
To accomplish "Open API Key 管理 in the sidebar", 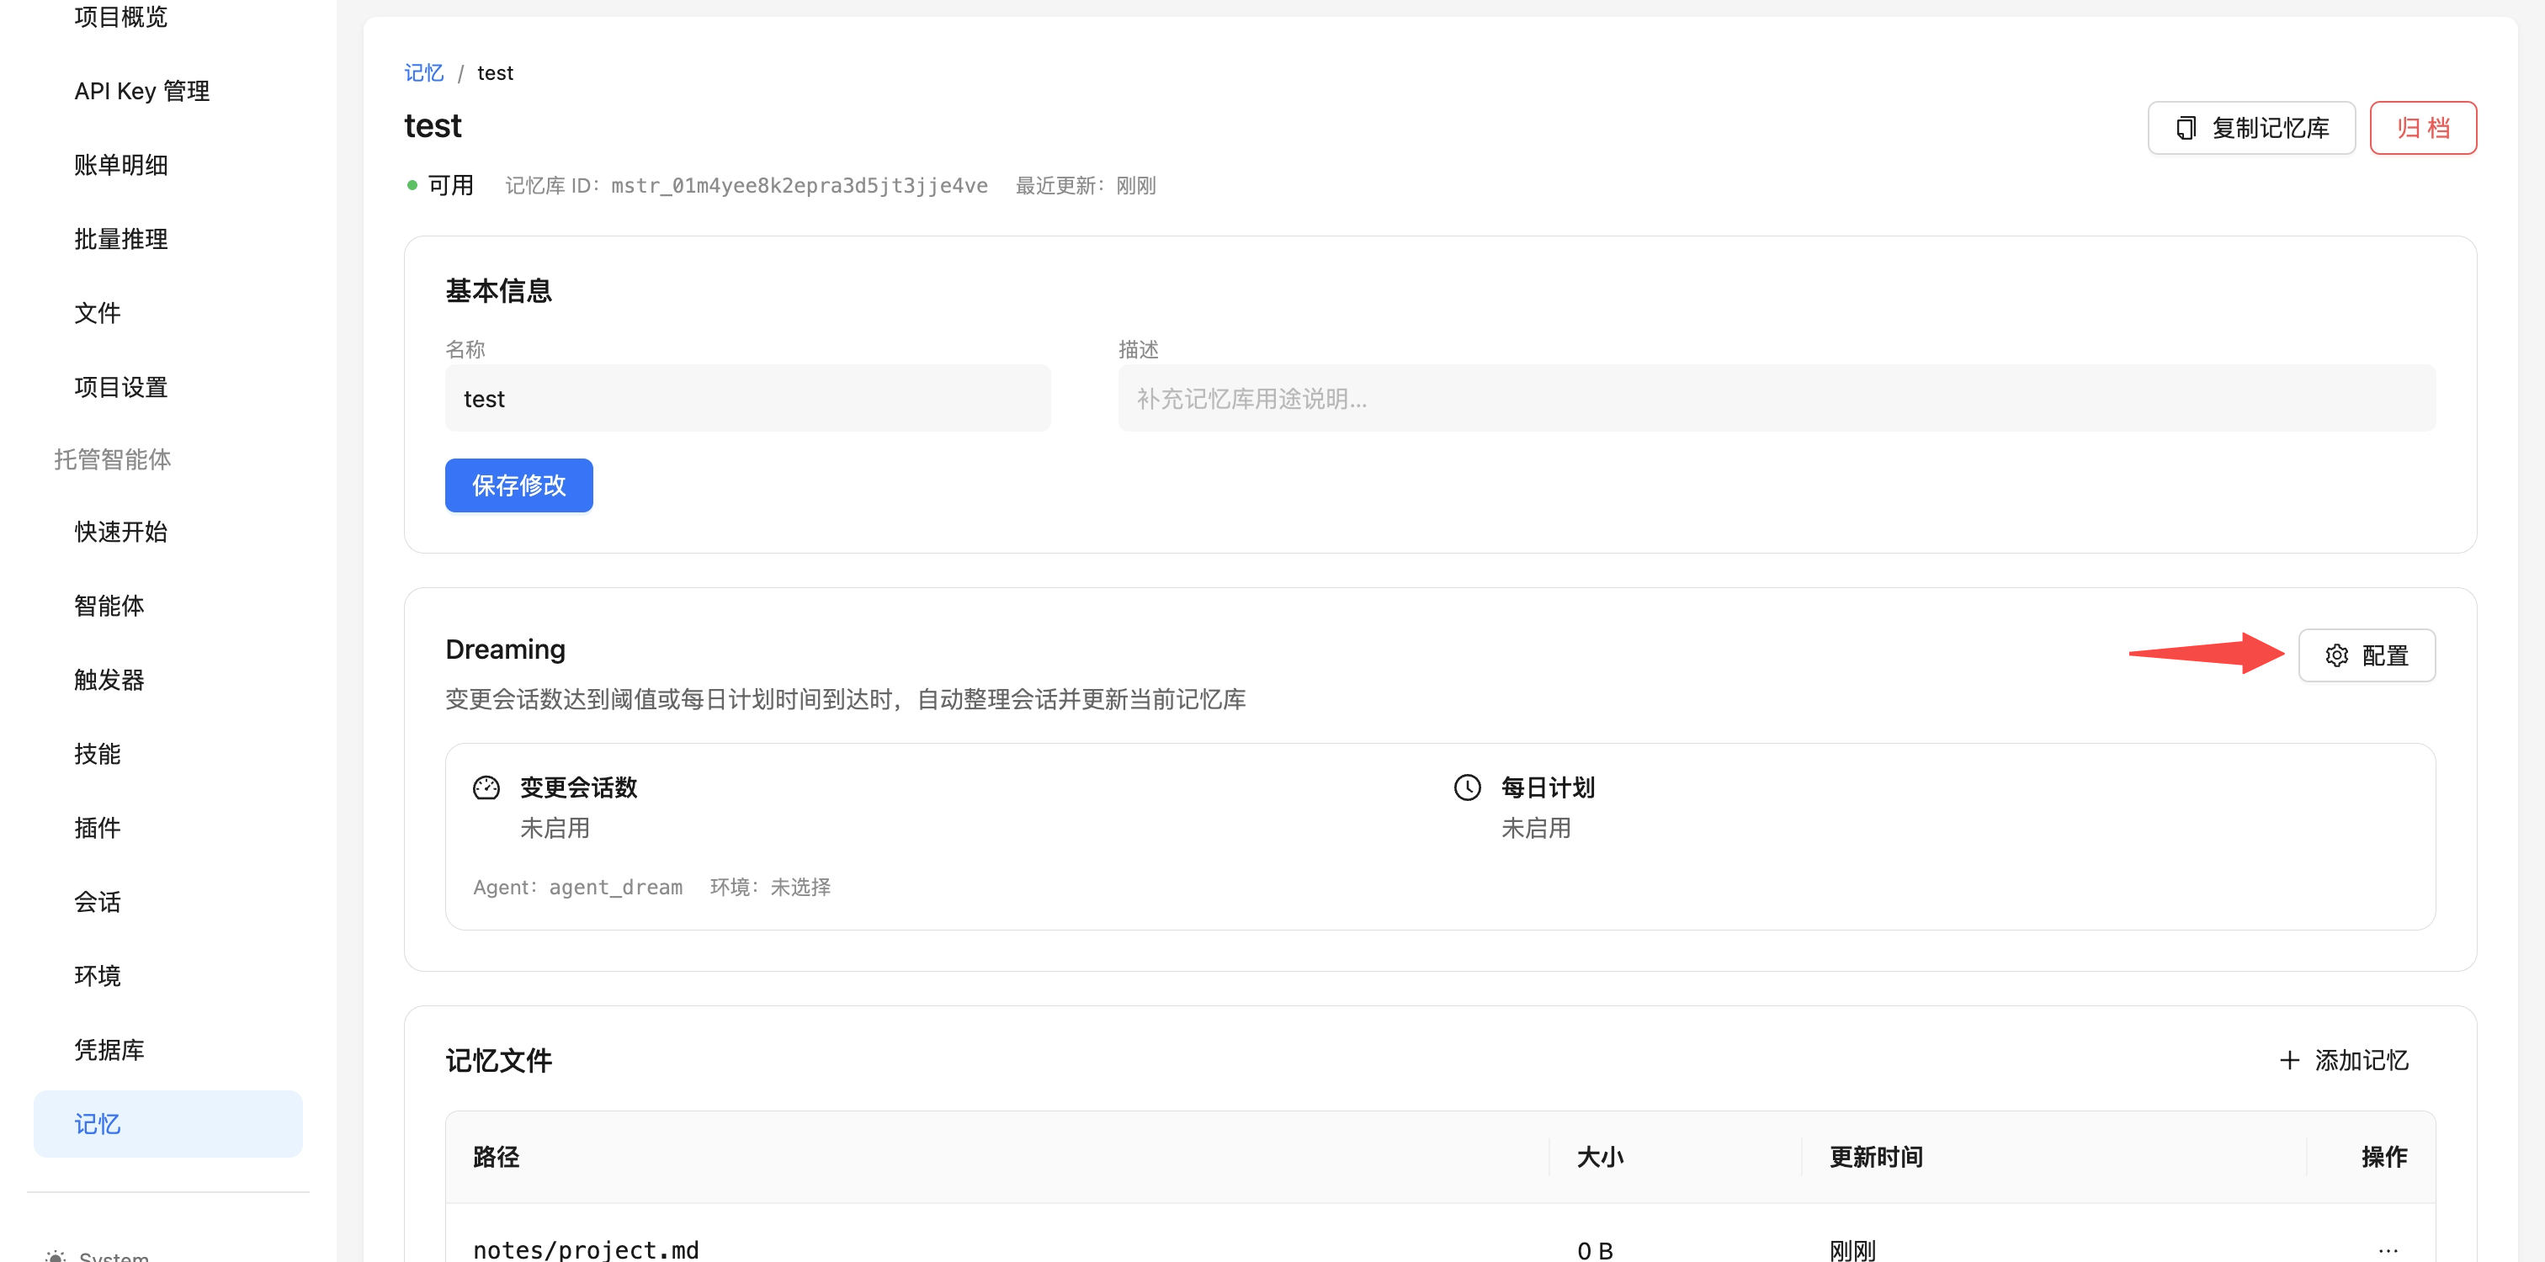I will [x=142, y=91].
